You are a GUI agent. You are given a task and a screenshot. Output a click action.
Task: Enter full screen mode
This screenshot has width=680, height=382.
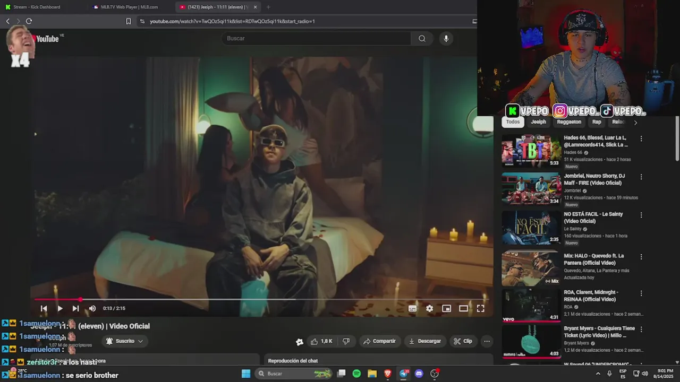(480, 308)
